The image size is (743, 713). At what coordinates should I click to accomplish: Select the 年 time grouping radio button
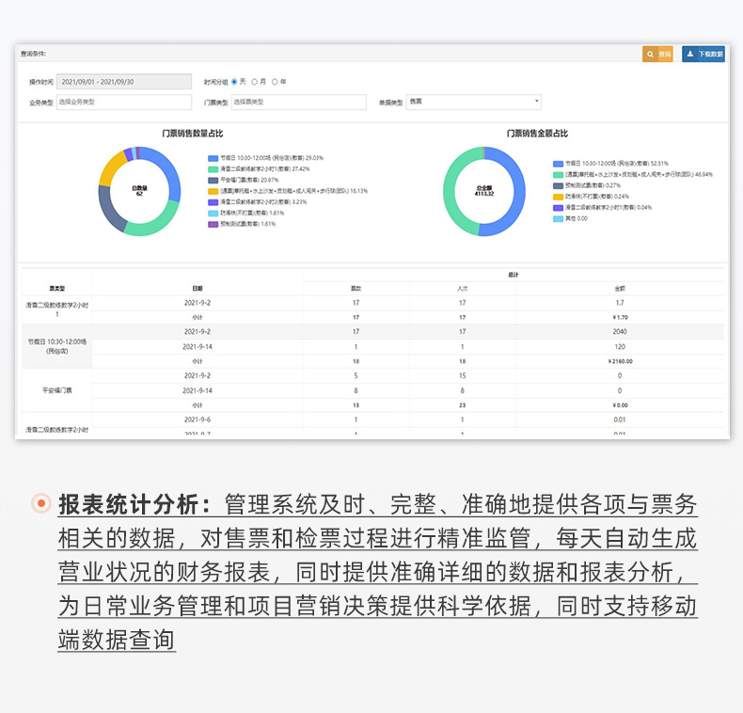(x=274, y=82)
